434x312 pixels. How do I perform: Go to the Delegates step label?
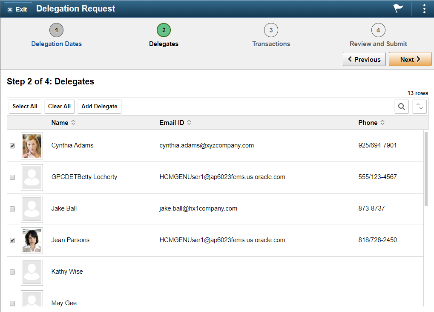point(164,43)
